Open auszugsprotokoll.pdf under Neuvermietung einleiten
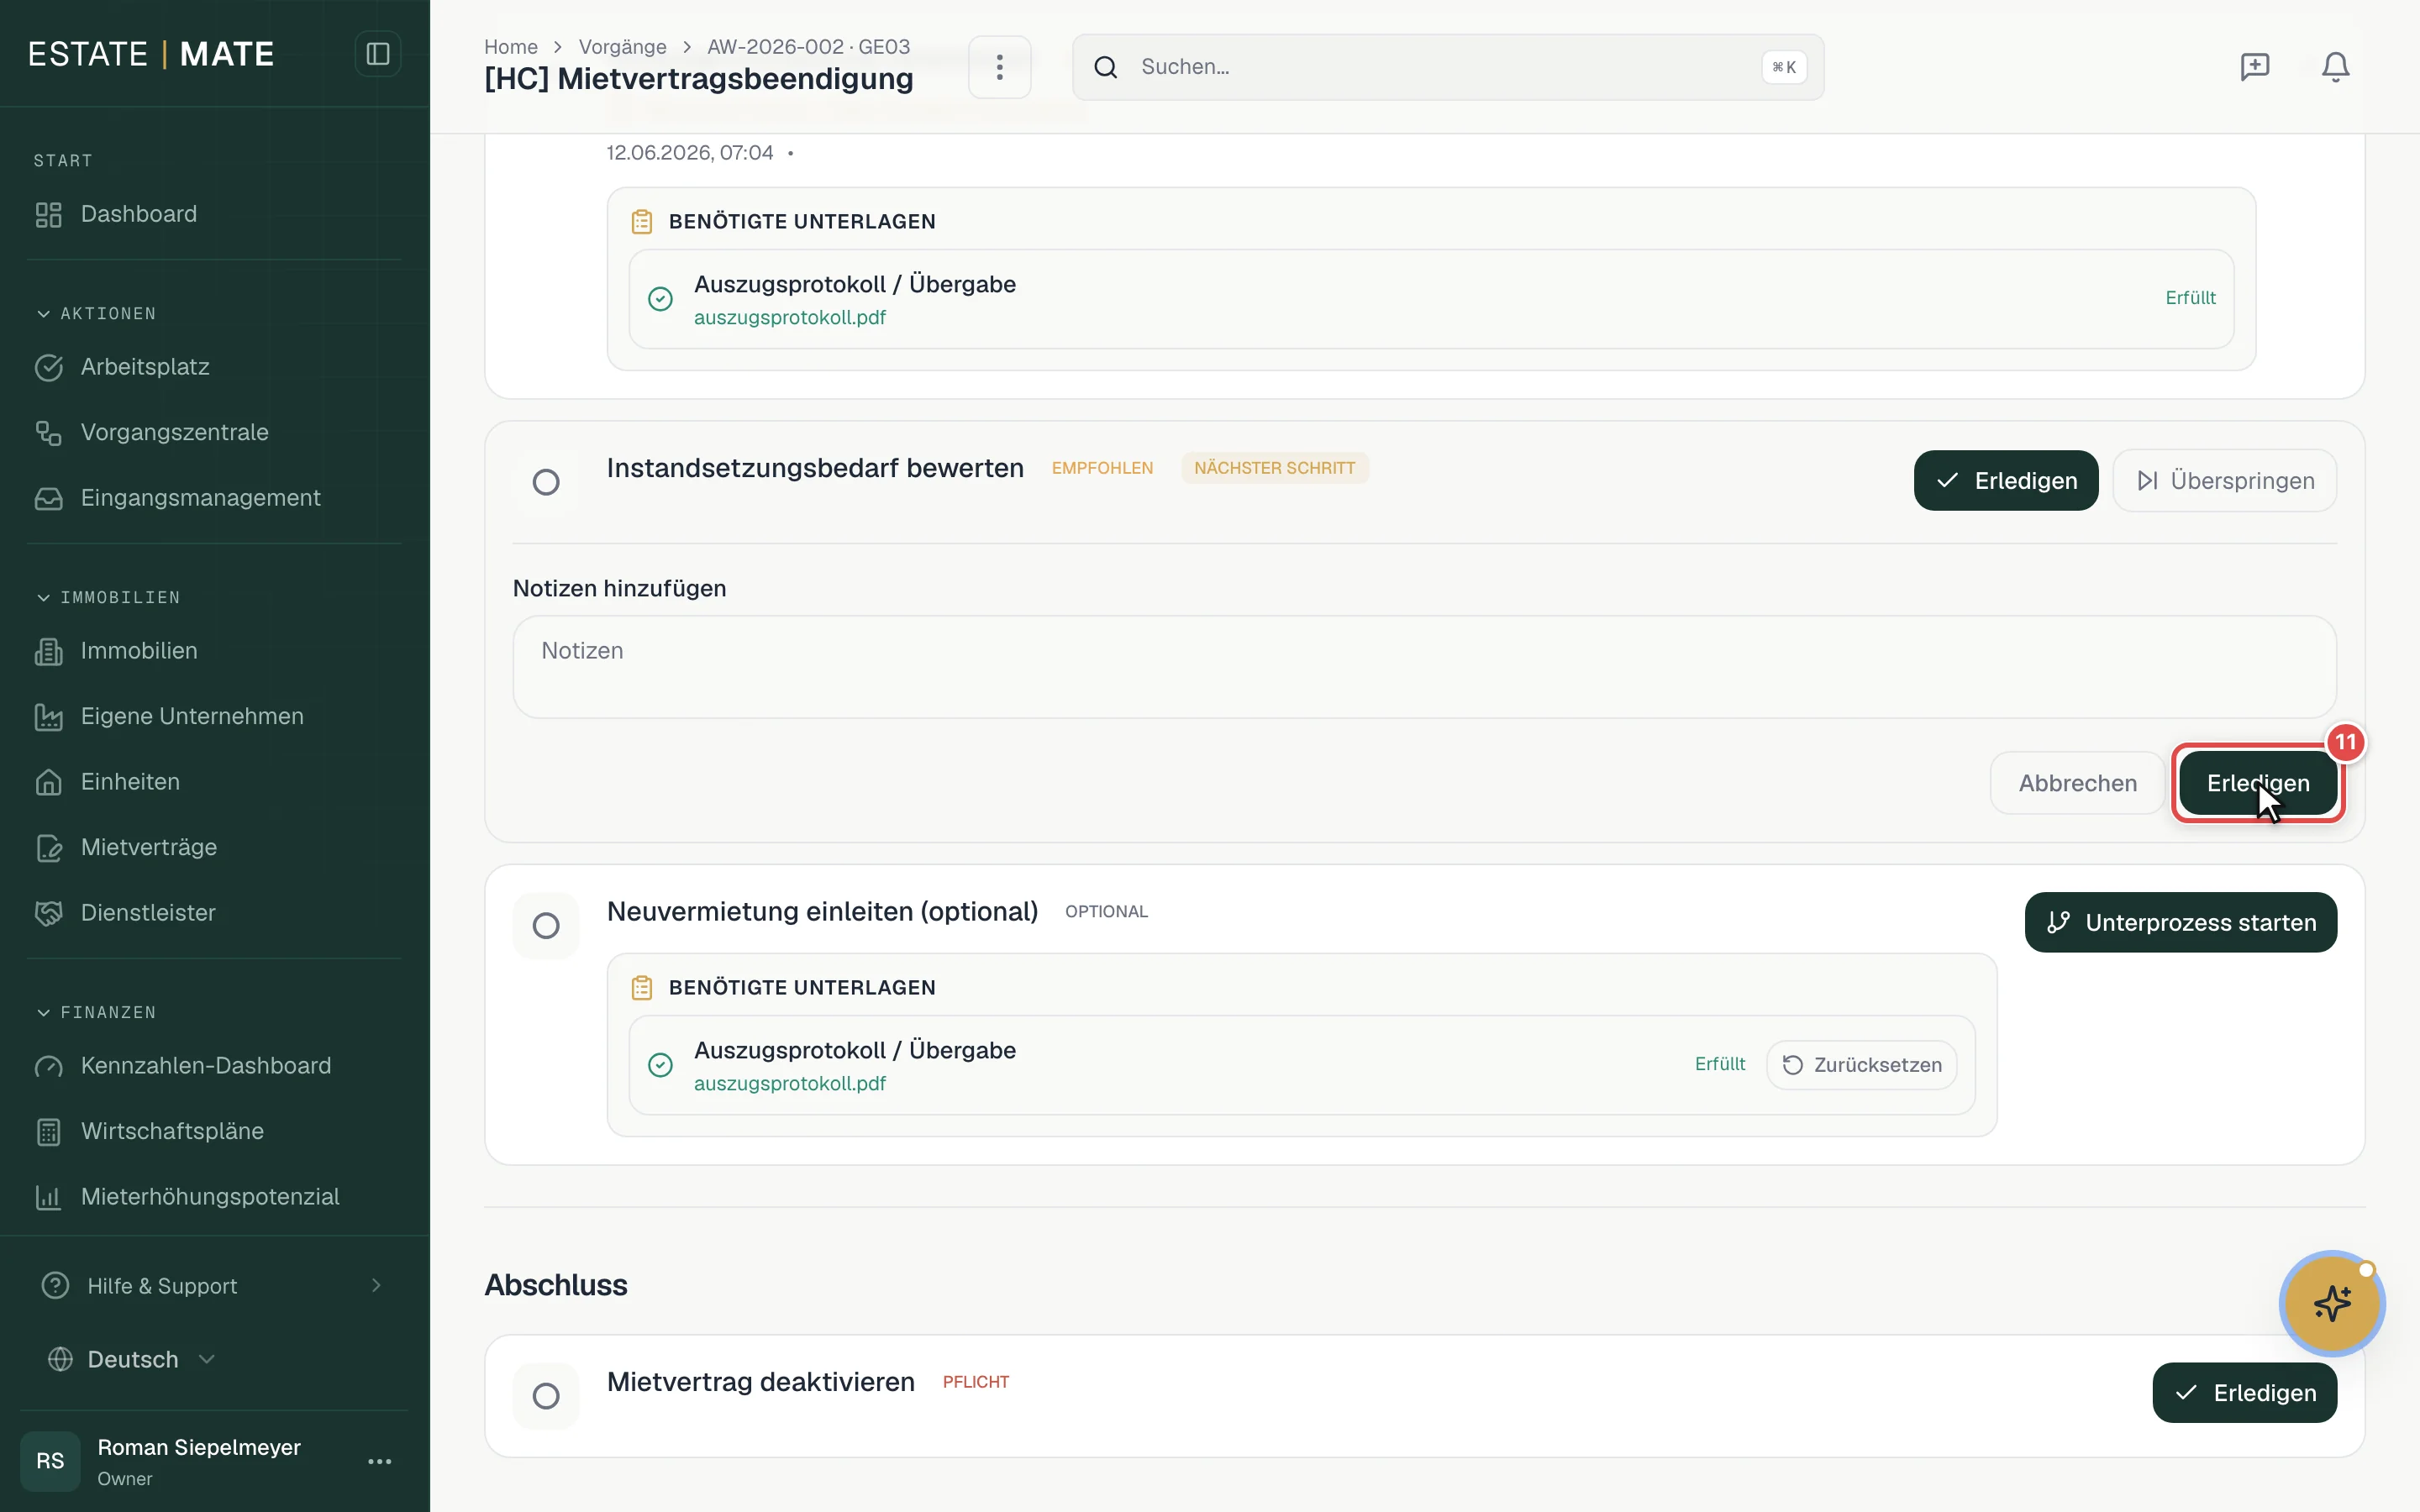Screen dimensions: 2420x1512 pyautogui.click(x=789, y=1084)
